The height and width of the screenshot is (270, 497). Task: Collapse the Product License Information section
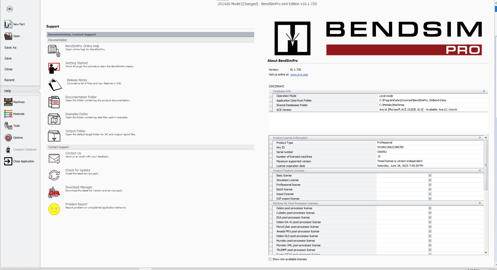(480, 138)
